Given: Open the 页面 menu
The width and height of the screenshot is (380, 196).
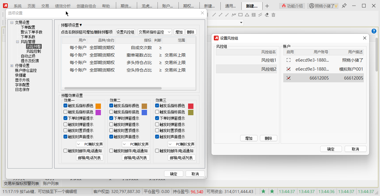Looking at the screenshot, I should pos(31,6).
